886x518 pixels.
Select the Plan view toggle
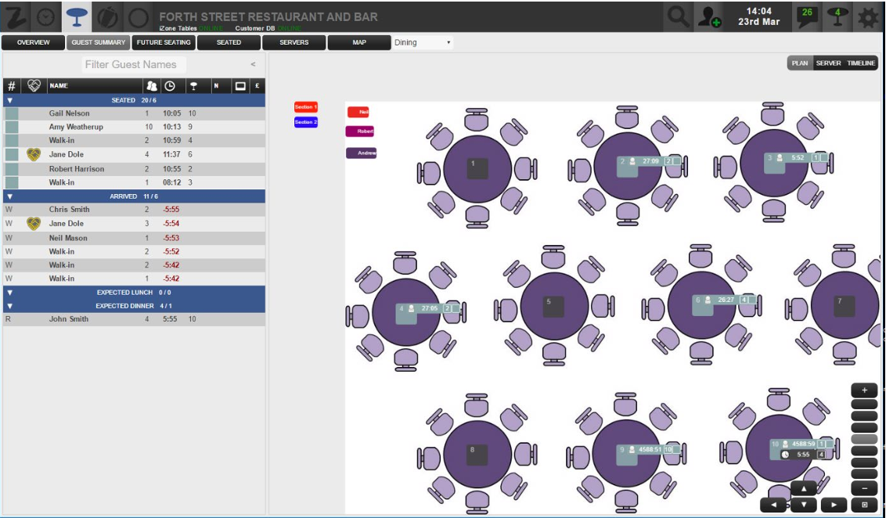(800, 63)
